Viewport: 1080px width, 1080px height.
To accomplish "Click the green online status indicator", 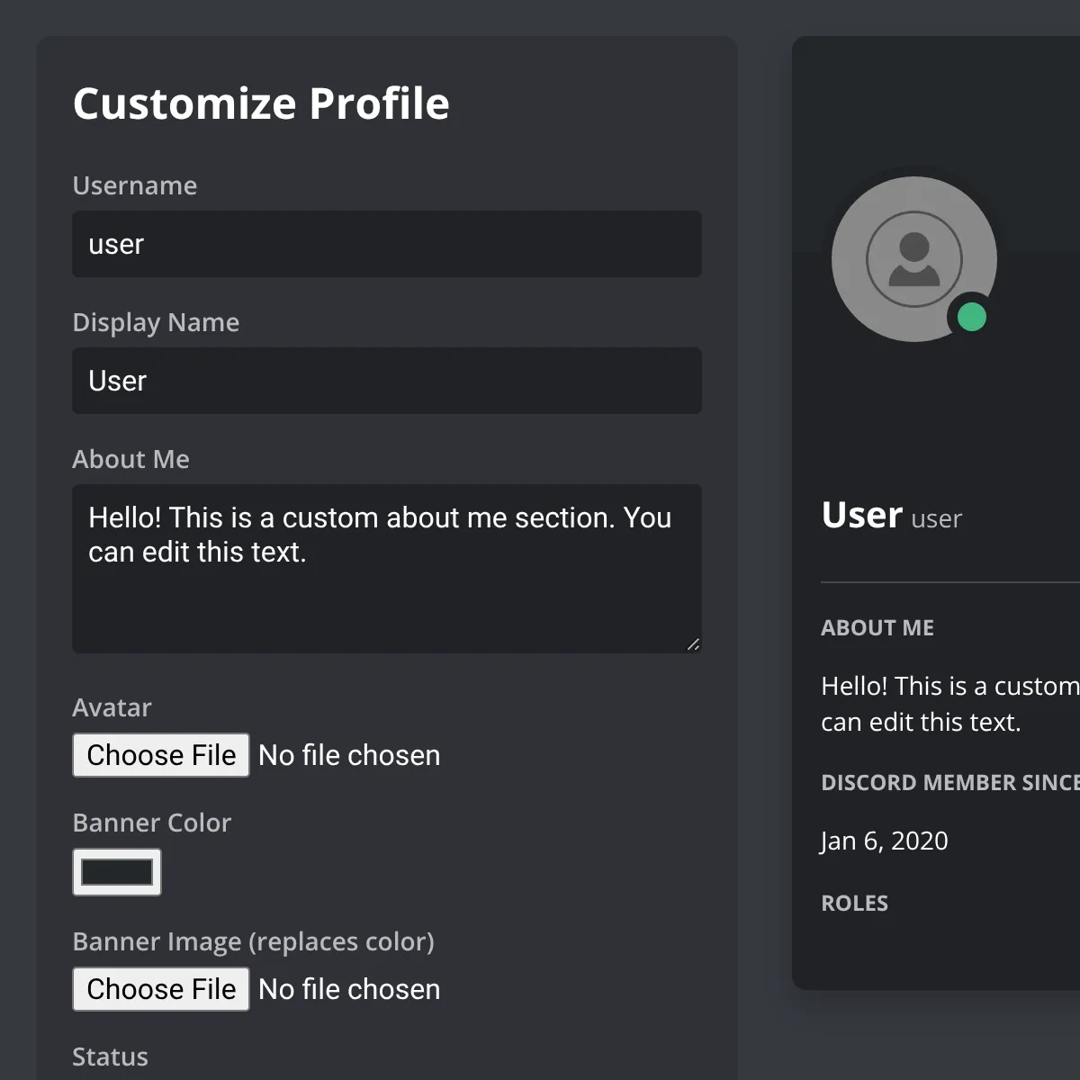I will (971, 317).
